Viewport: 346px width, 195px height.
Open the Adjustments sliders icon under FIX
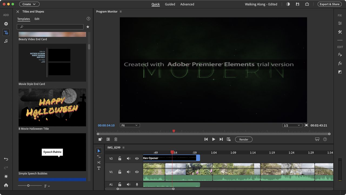(340, 23)
